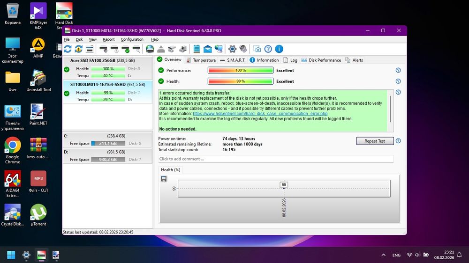The width and height of the screenshot is (469, 263).
Task: Click the help icon next to Performance bar
Action: point(398,70)
